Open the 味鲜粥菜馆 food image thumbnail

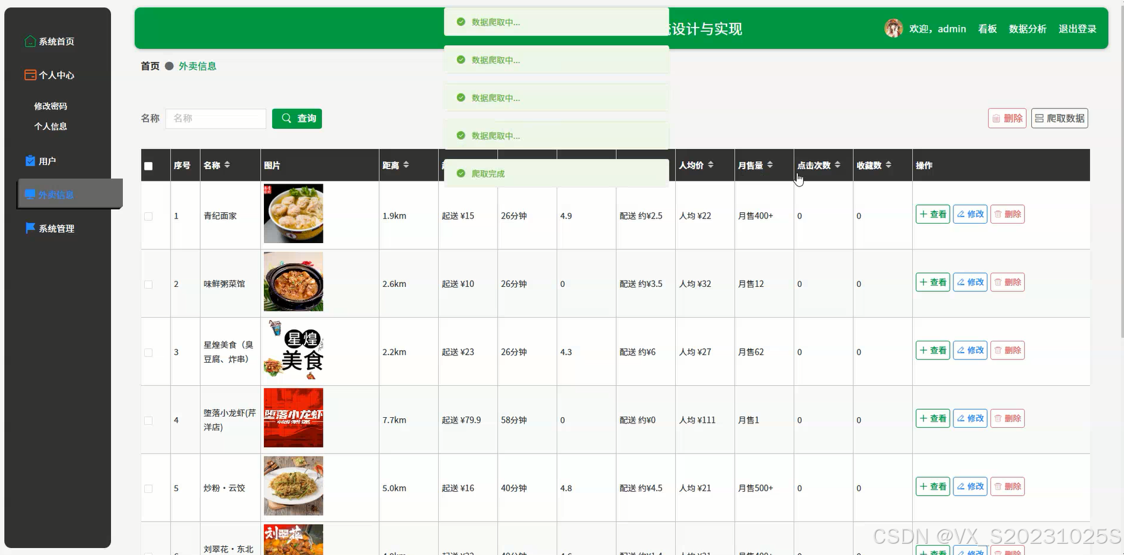(x=293, y=282)
